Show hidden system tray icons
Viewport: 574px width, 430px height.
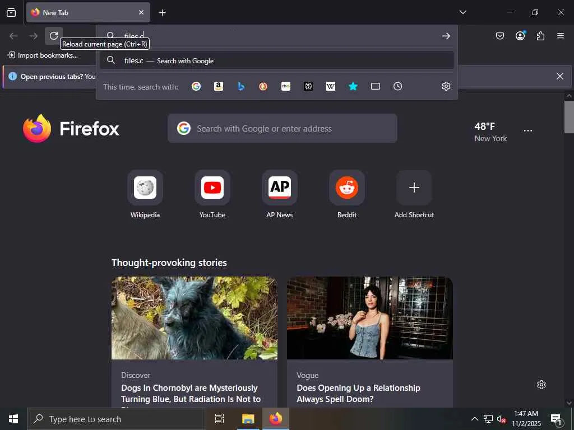[474, 419]
